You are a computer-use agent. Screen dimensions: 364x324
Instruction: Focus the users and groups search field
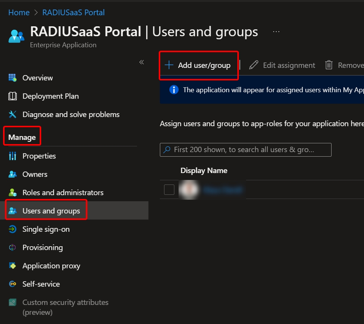coord(245,150)
